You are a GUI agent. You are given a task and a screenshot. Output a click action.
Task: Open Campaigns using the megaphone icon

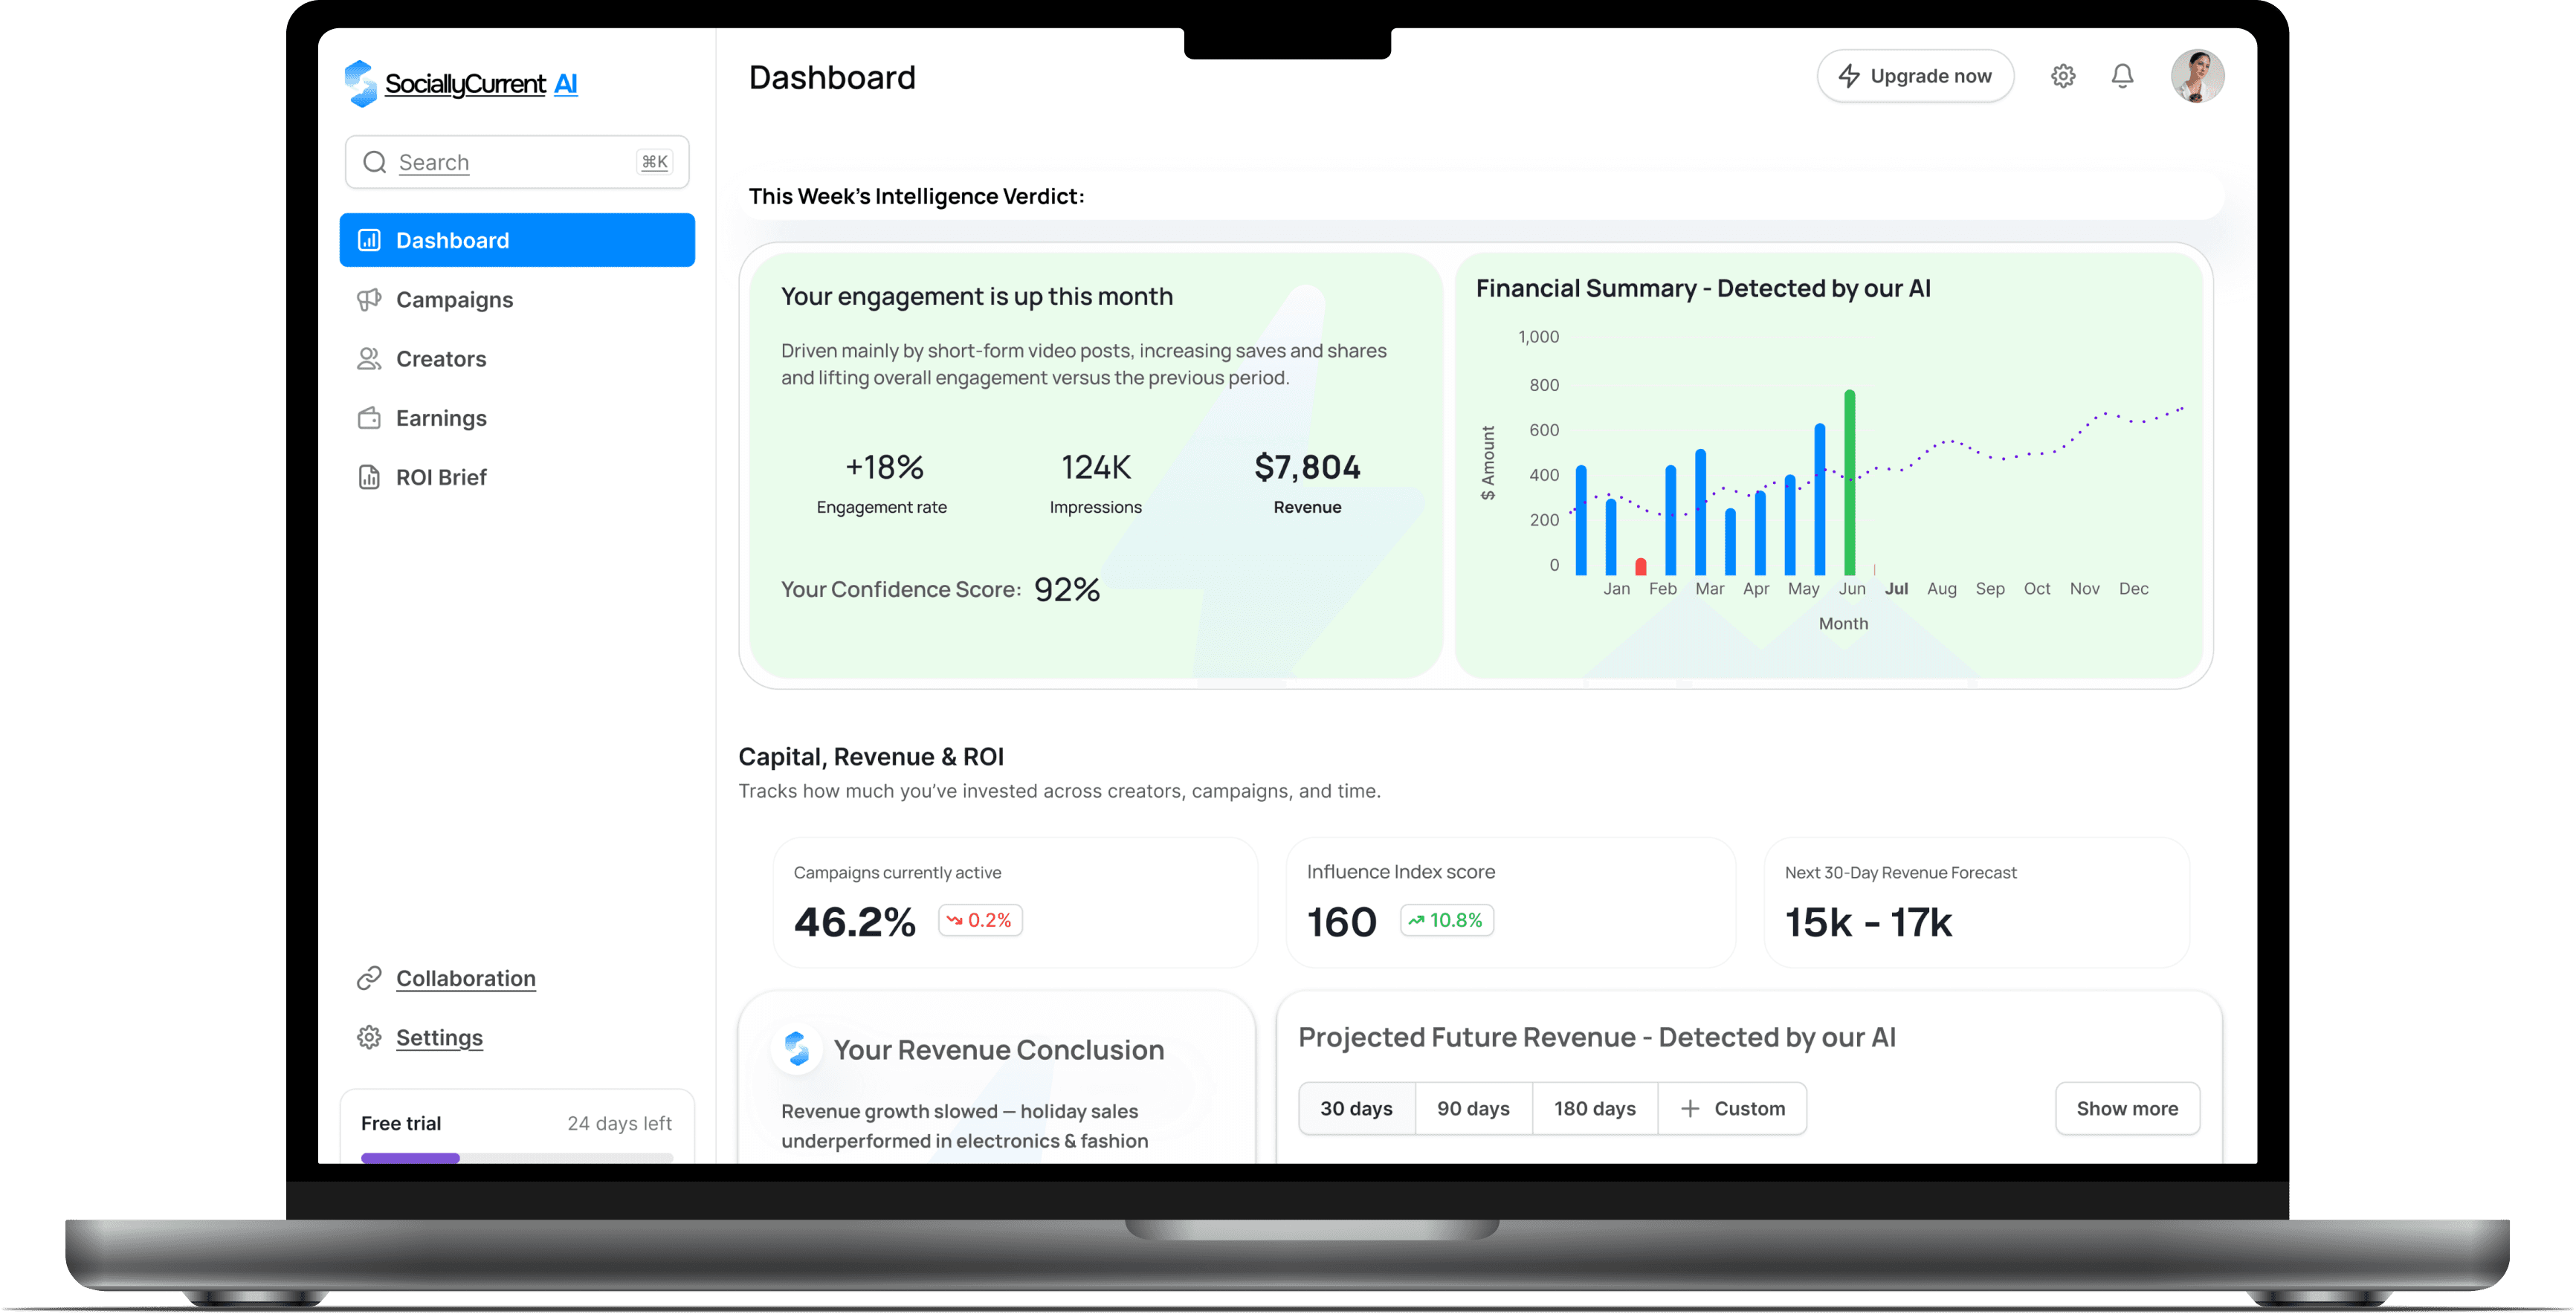pyautogui.click(x=370, y=299)
